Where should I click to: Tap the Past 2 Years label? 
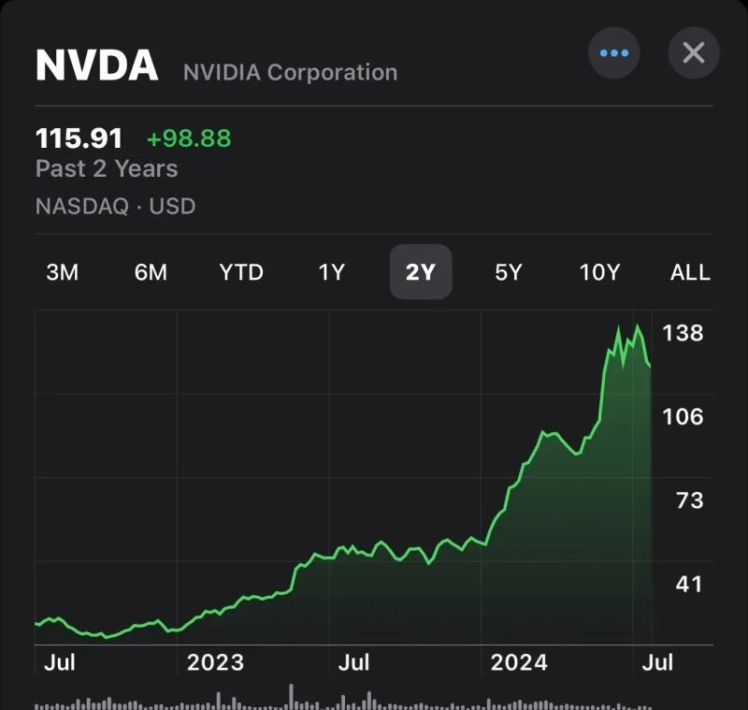[106, 169]
